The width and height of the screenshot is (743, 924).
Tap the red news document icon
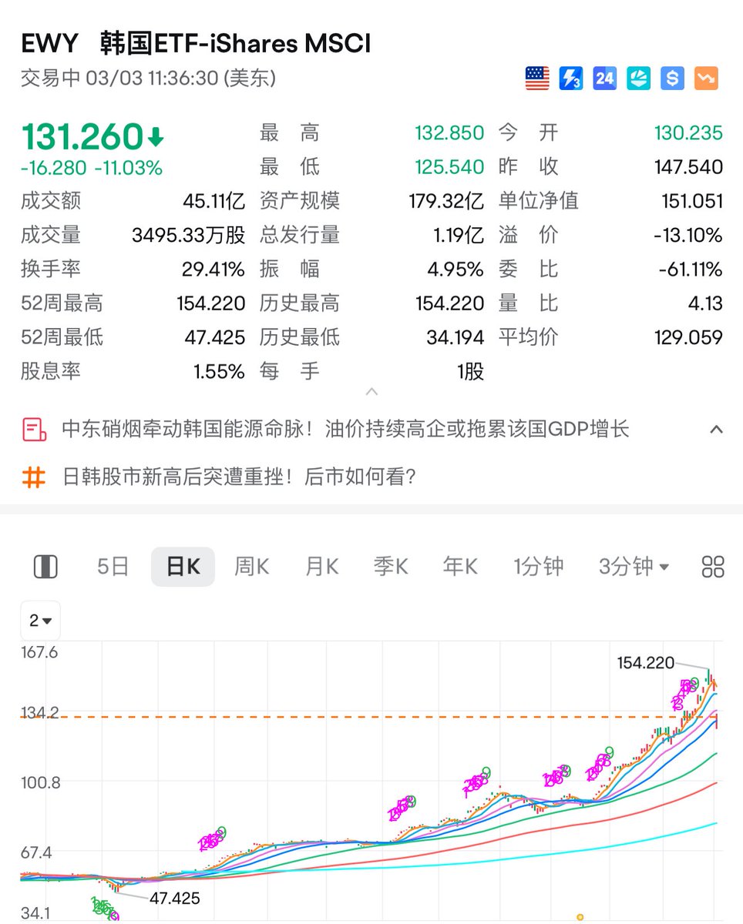click(33, 429)
